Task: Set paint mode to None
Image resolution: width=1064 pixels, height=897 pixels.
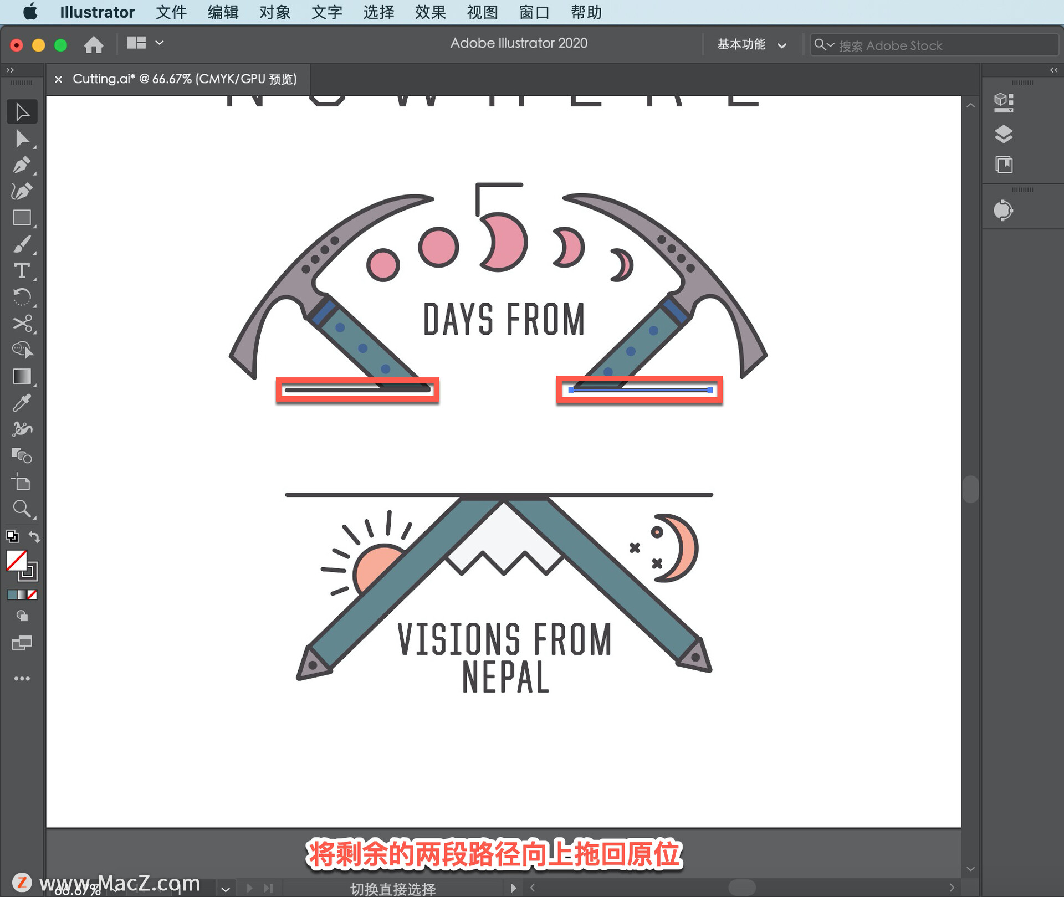Action: pyautogui.click(x=33, y=594)
